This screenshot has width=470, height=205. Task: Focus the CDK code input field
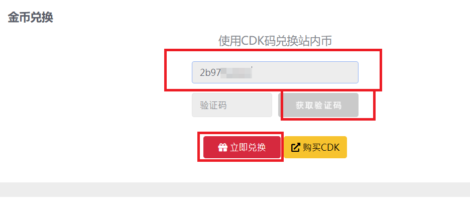click(x=275, y=72)
